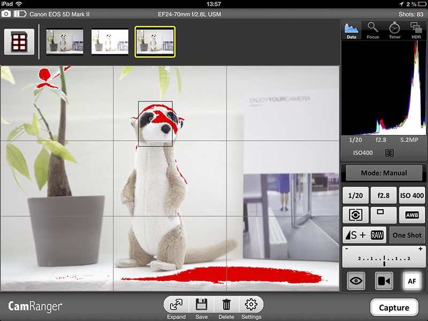This screenshot has width=428, height=321.
Task: Open the thumbnail grid view icon
Action: point(19,42)
